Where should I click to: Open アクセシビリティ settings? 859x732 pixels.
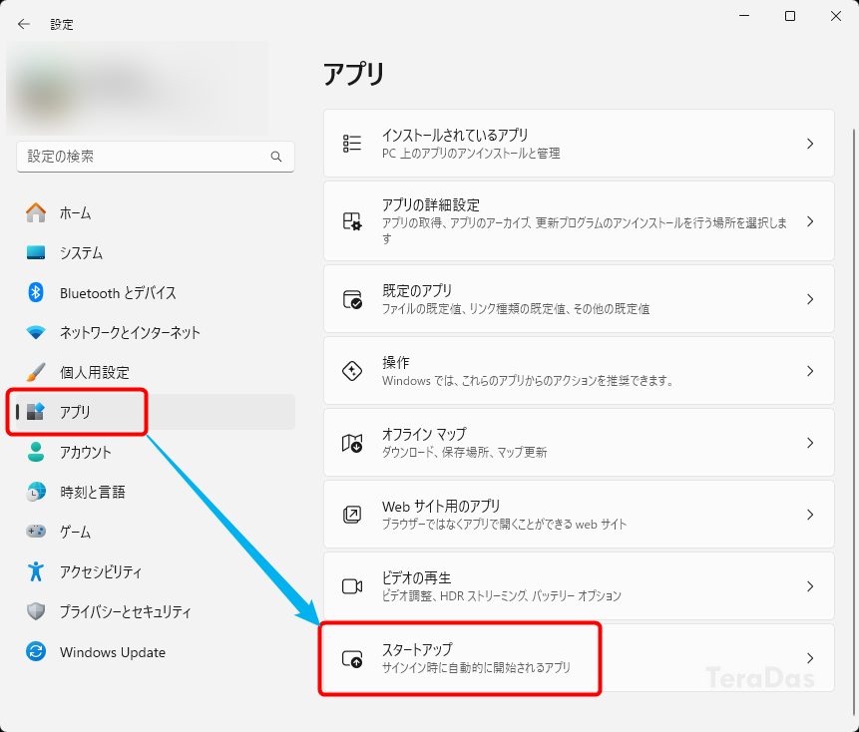point(156,571)
